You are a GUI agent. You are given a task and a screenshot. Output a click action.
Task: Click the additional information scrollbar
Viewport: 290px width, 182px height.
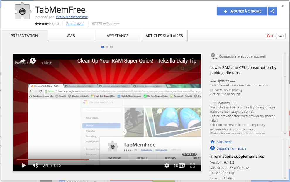coord(285,158)
